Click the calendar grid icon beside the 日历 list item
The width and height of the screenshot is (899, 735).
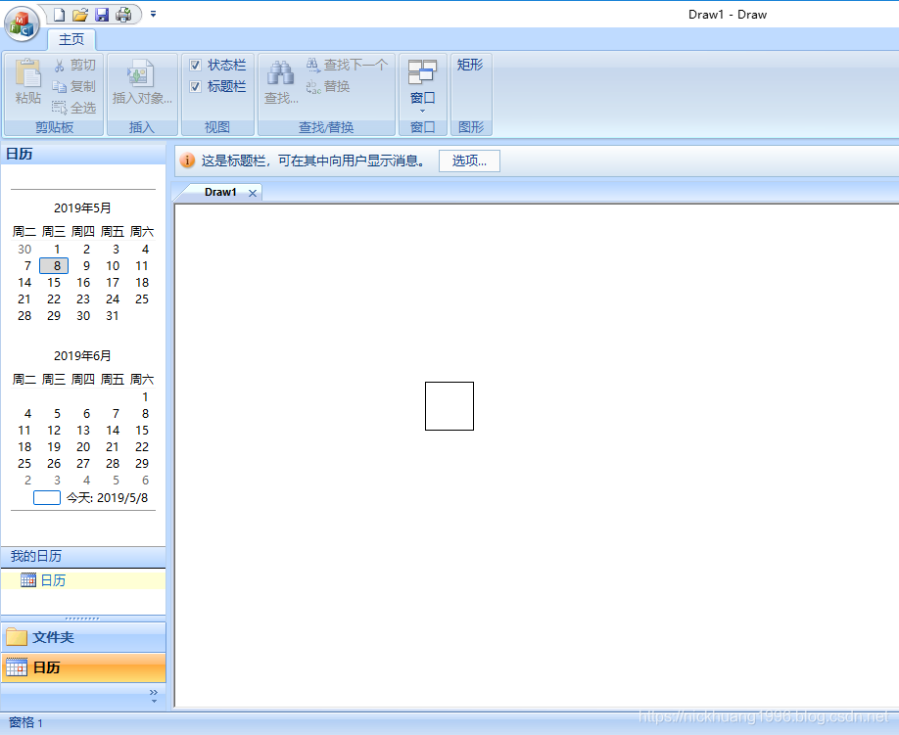[28, 579]
